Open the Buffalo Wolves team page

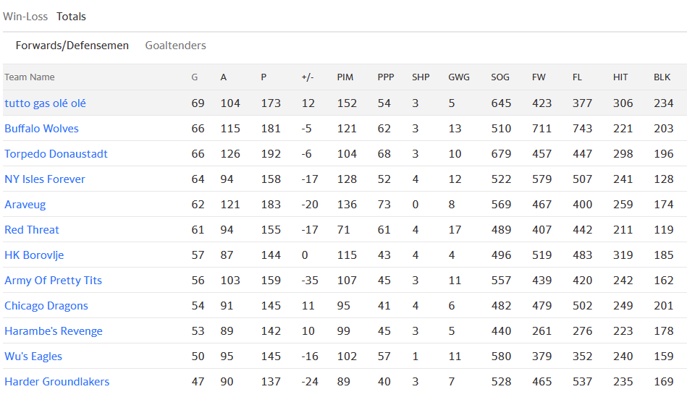41,129
